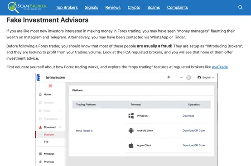Collapse the Download section chevron
Screen dimensions: 251x166
60,127
